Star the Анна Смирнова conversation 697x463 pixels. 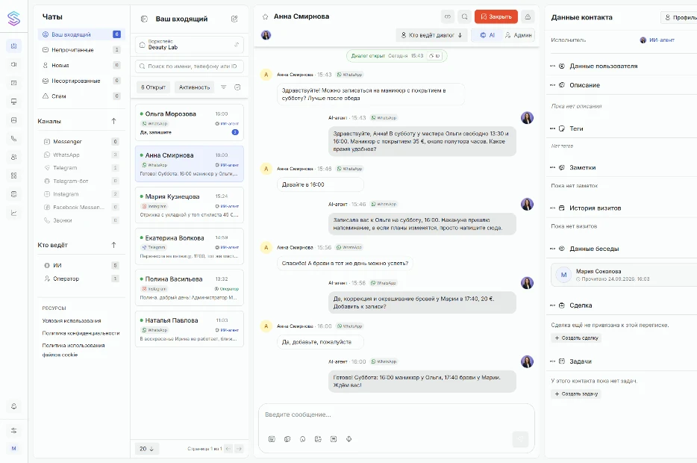pos(266,16)
